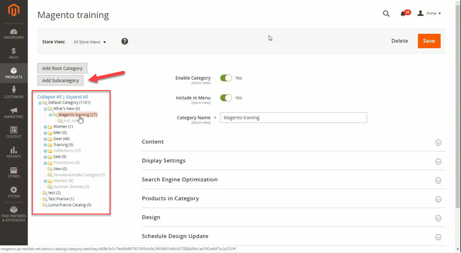
Task: Select New (0) category
Action: [x=60, y=169]
